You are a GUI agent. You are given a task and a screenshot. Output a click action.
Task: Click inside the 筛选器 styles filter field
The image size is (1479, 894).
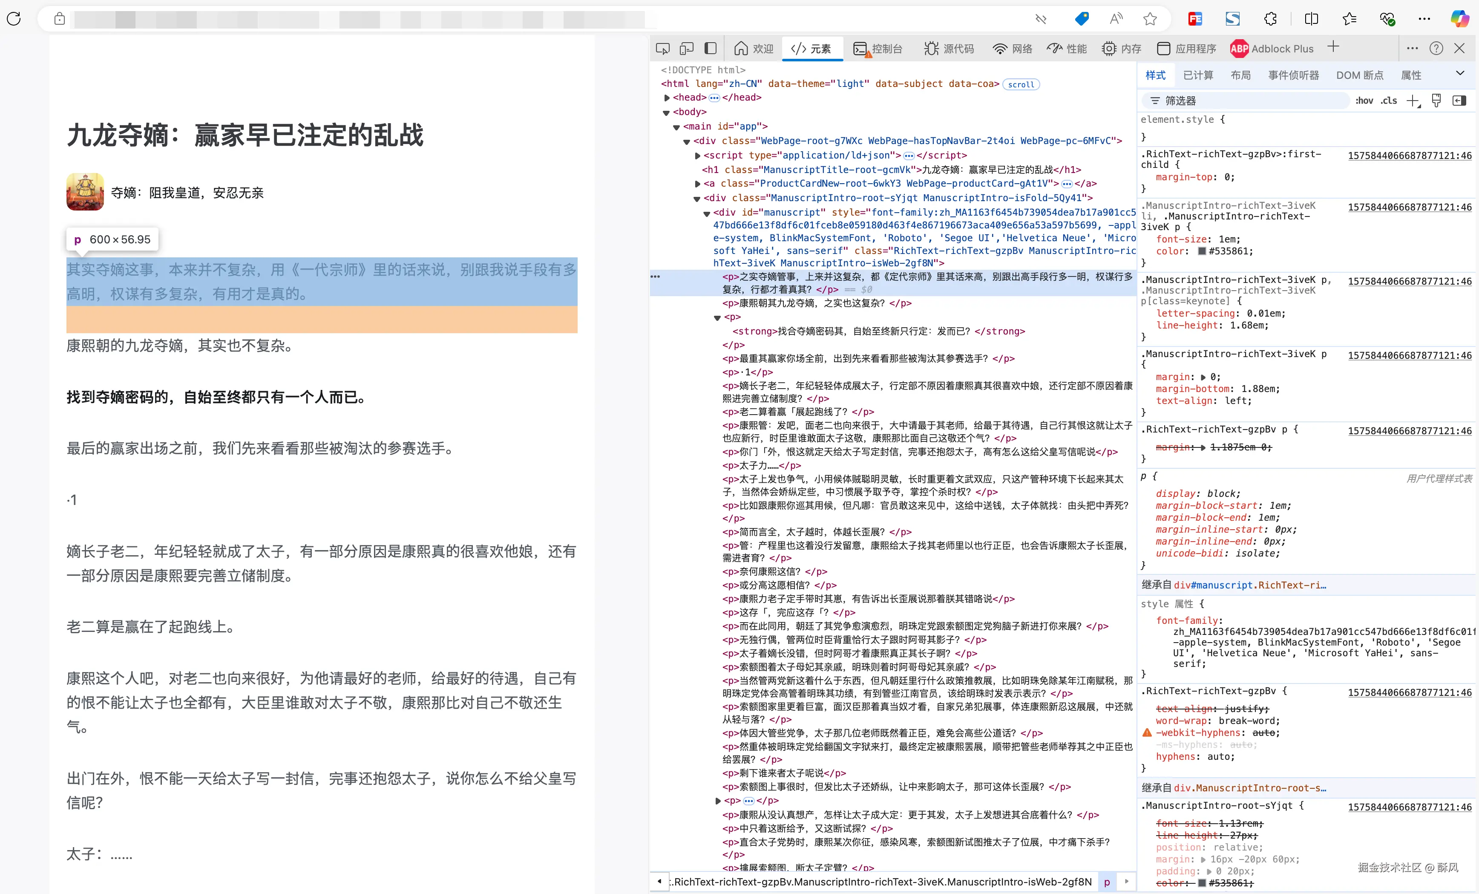(1246, 100)
